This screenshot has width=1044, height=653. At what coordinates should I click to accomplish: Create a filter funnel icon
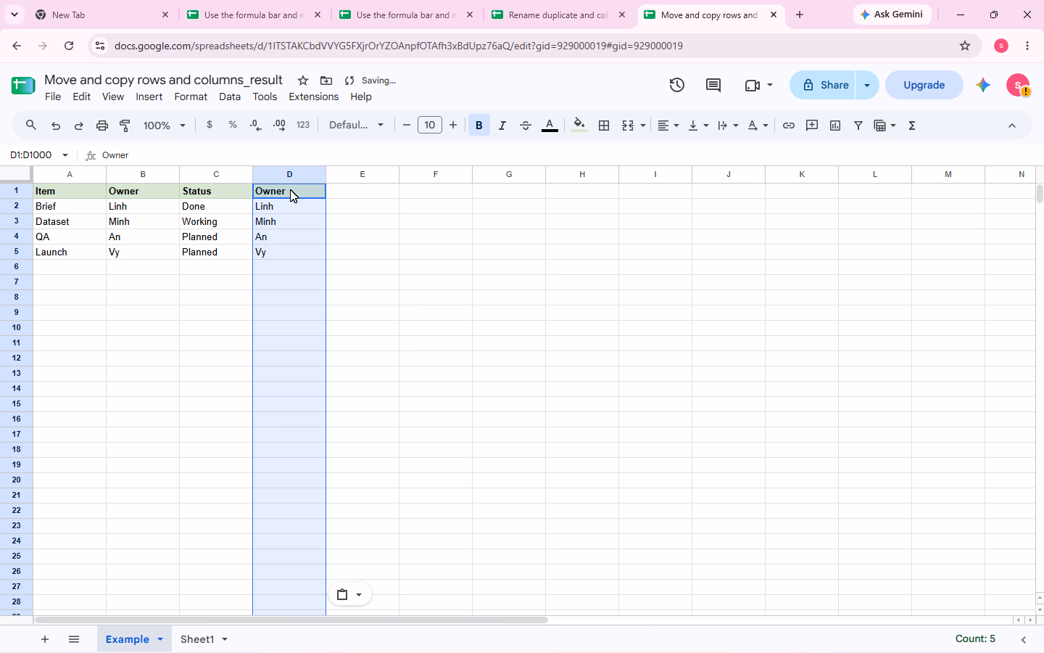pyautogui.click(x=858, y=126)
